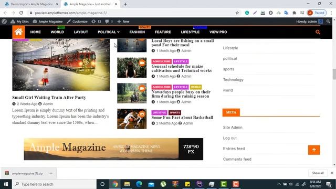
Task: Click the WordPress logo in admin bar
Action: pyautogui.click(x=4, y=22)
